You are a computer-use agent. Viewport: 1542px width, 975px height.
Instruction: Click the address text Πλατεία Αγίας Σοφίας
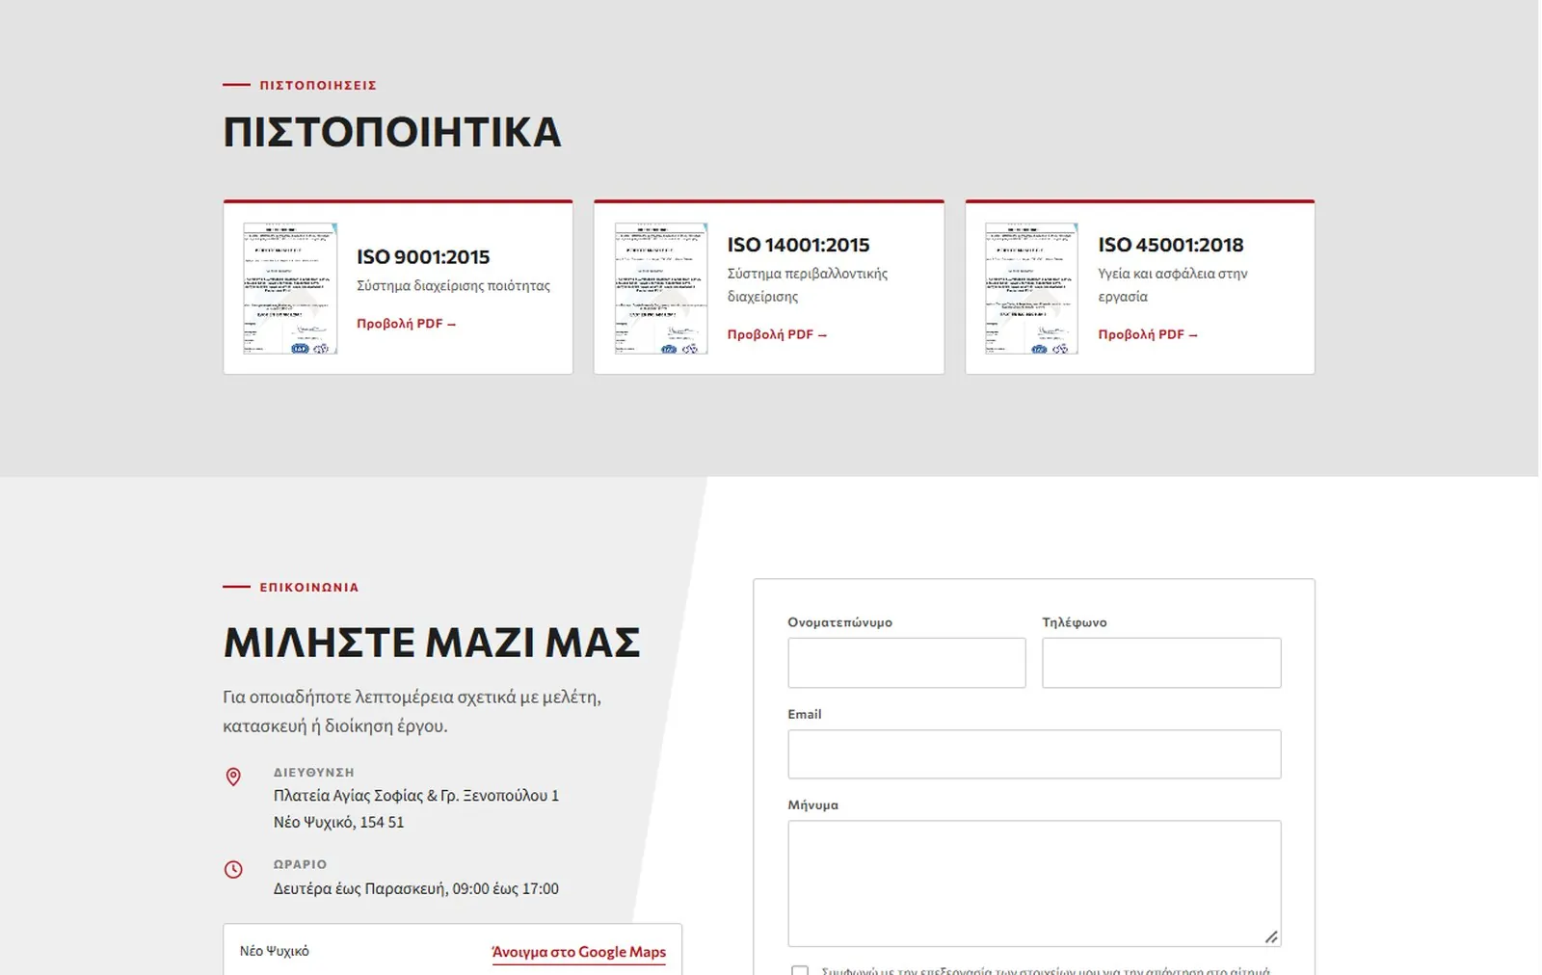tap(348, 796)
